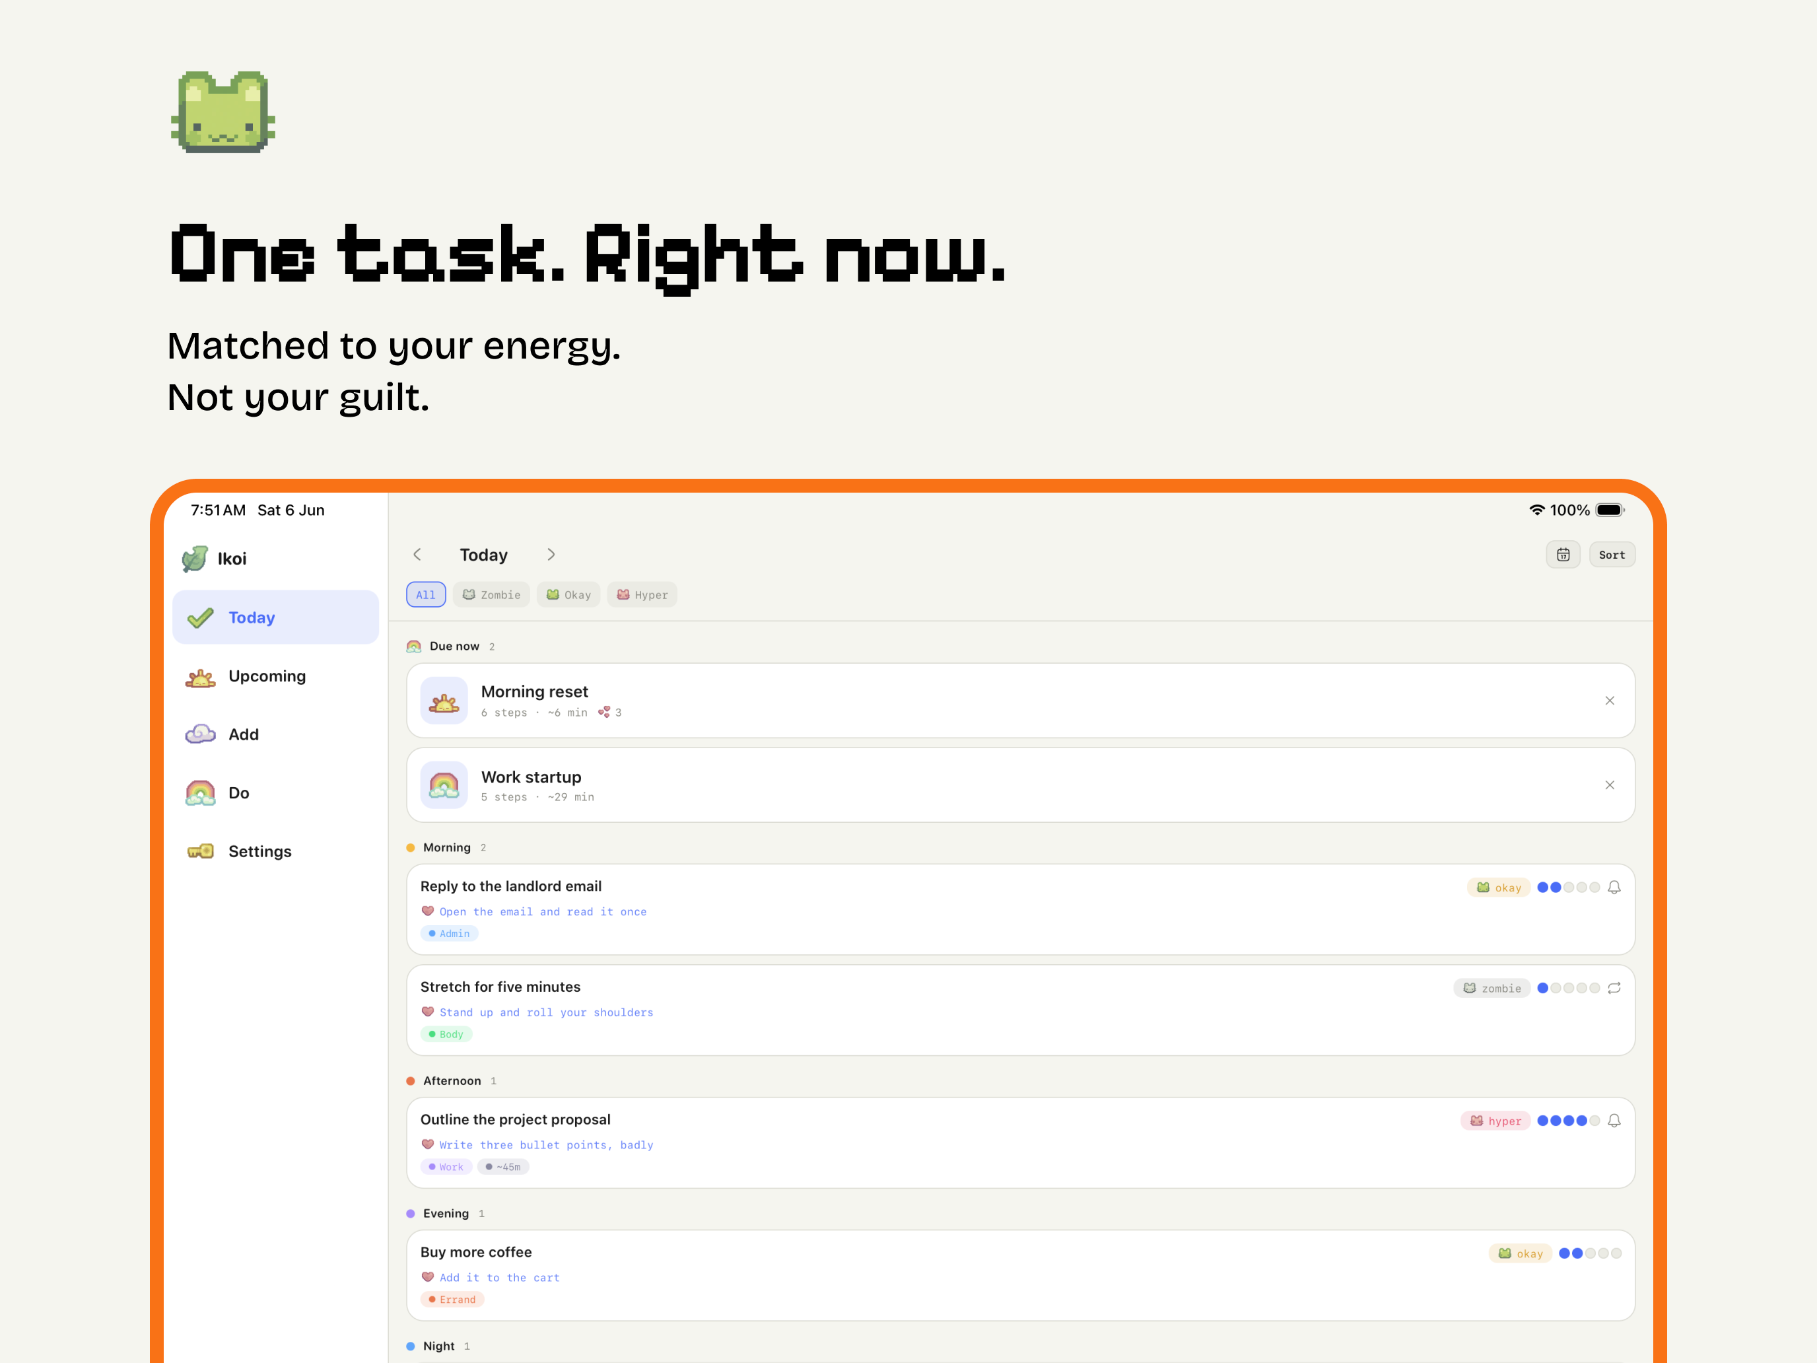Click the Admin tag
This screenshot has height=1363, width=1817.
450,933
